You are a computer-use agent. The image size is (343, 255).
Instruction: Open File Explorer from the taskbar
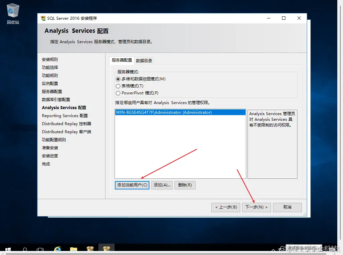pos(73,249)
